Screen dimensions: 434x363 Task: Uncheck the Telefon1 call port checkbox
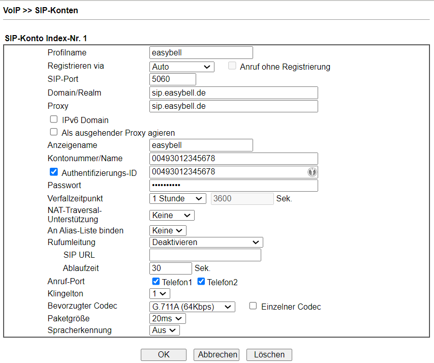point(156,282)
